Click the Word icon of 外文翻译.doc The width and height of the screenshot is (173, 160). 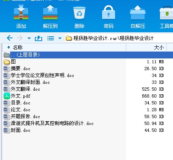point(7,89)
